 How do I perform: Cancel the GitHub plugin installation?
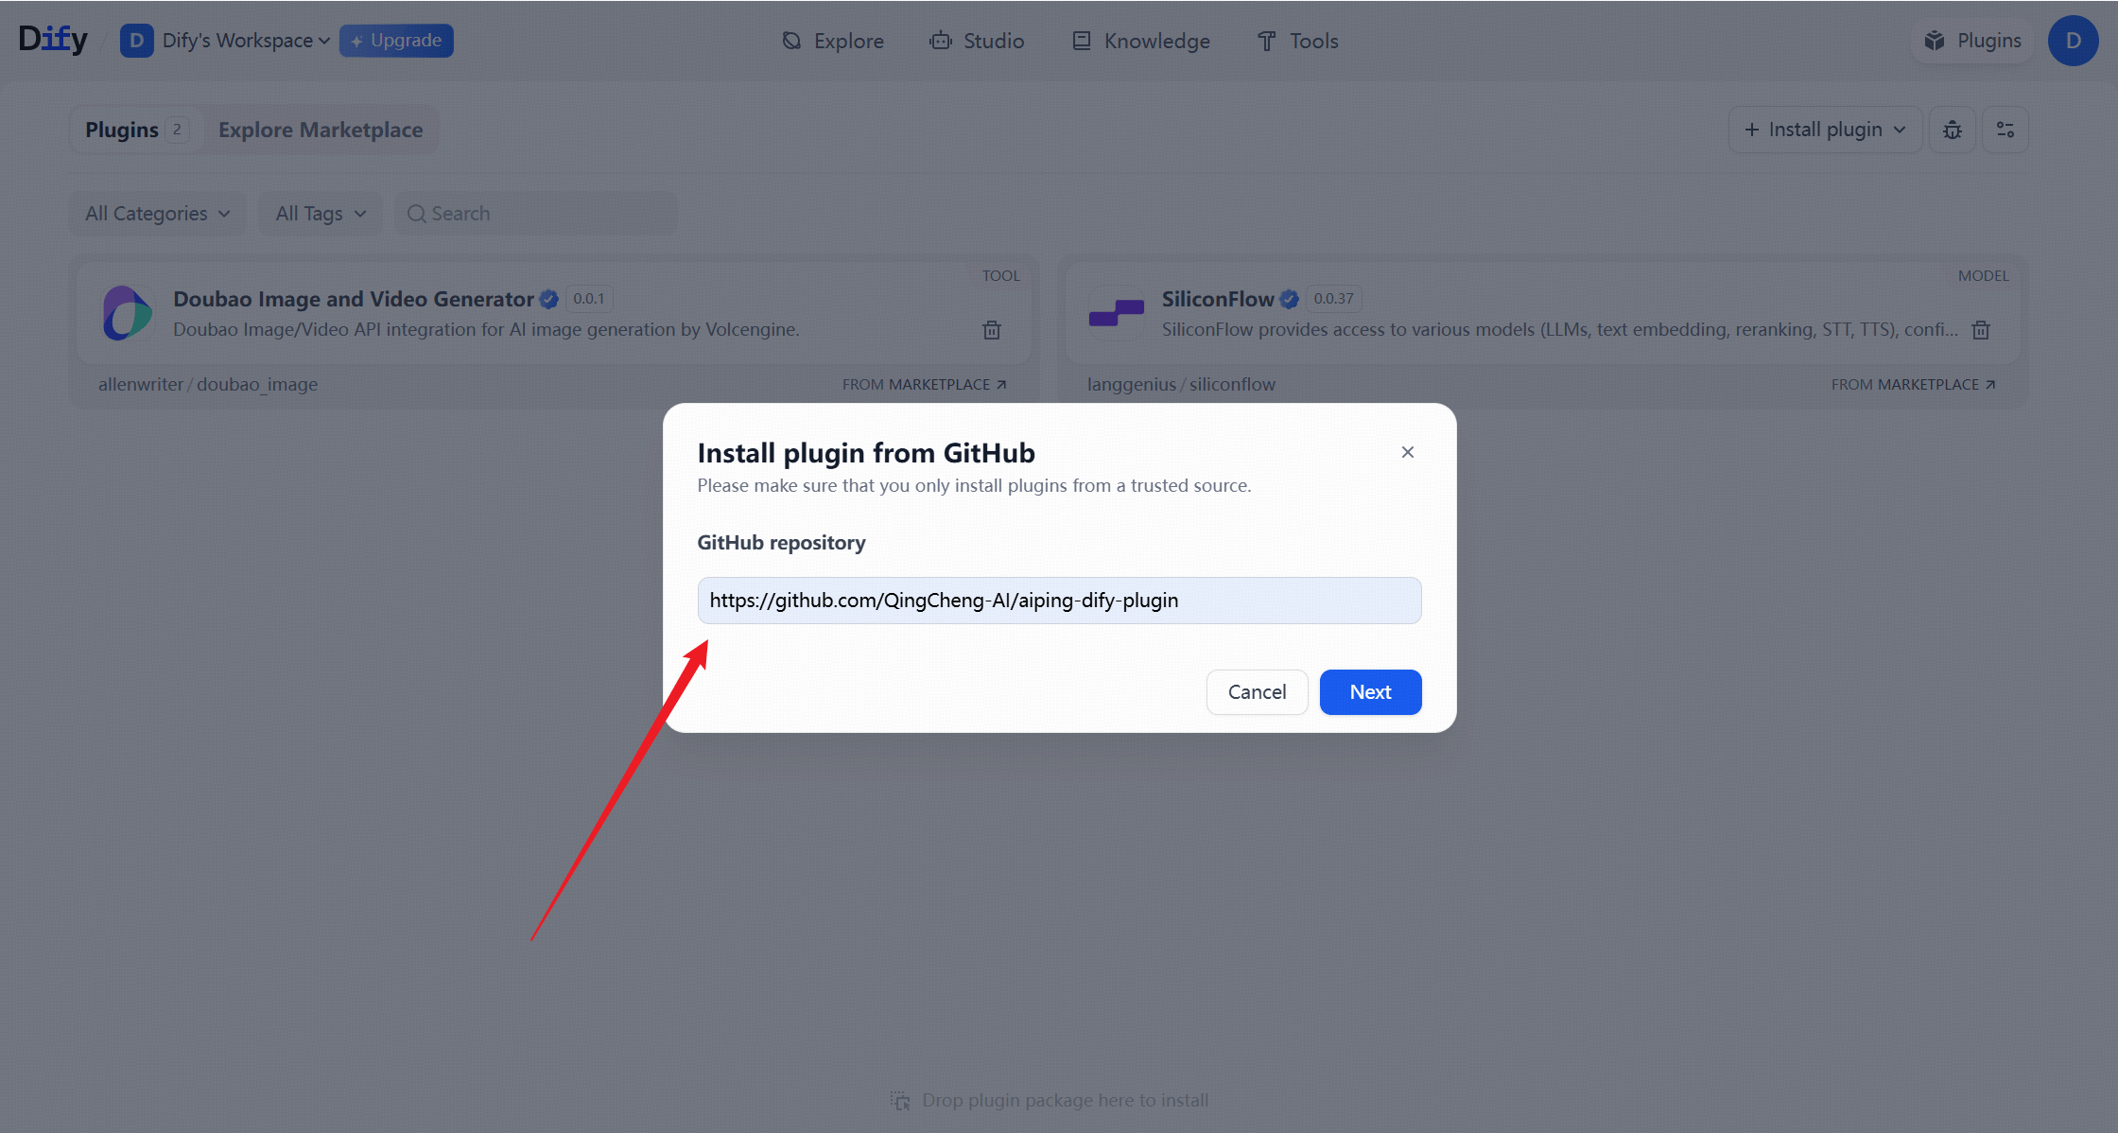coord(1257,691)
